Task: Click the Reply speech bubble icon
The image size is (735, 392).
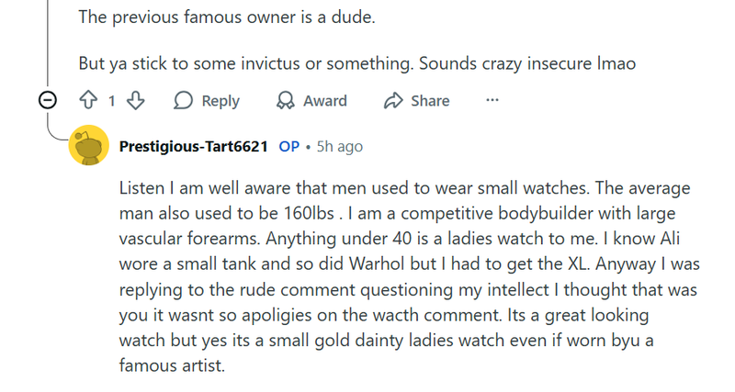Action: [184, 101]
